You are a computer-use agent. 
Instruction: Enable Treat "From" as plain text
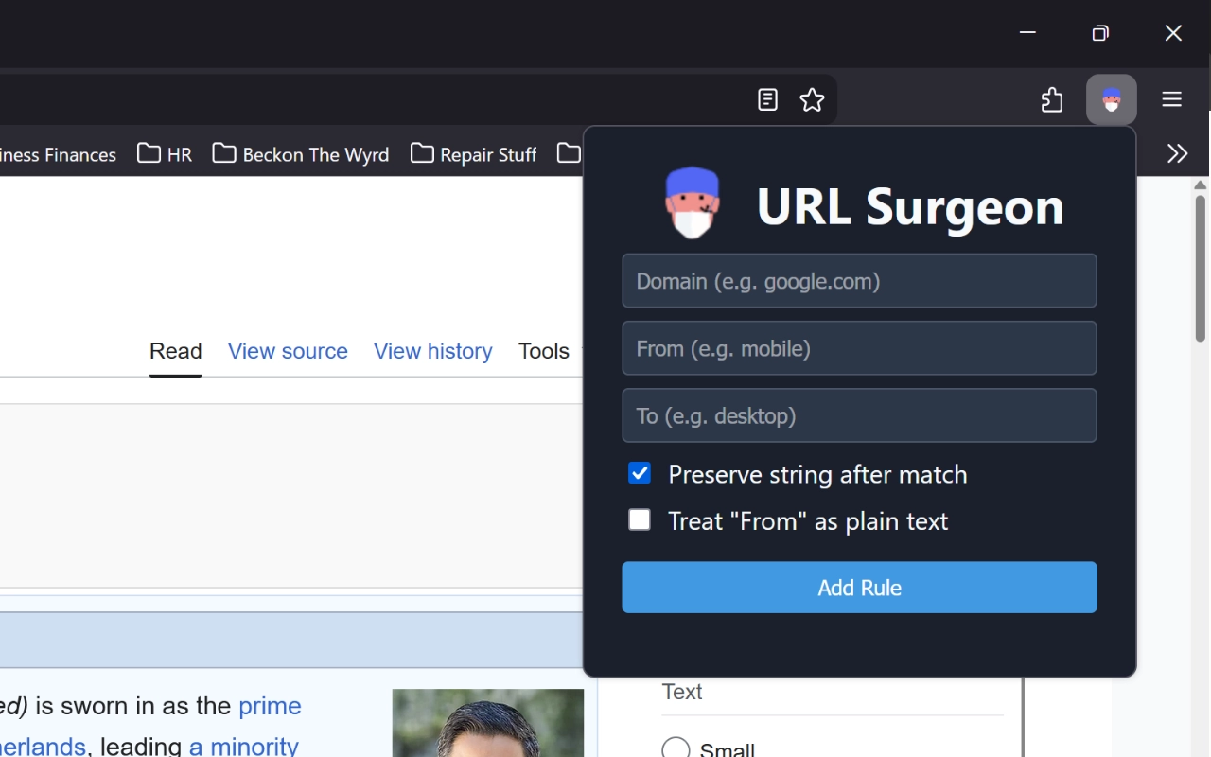pyautogui.click(x=640, y=519)
